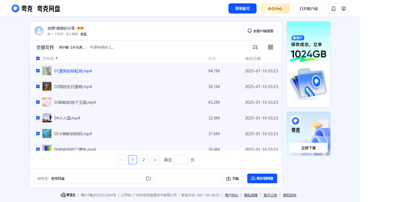Go to previous page arrow
This screenshot has height=202, width=408.
(121, 160)
